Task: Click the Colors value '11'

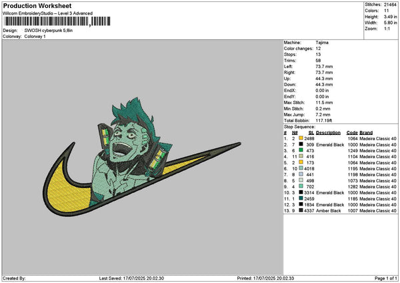Action: pos(386,11)
